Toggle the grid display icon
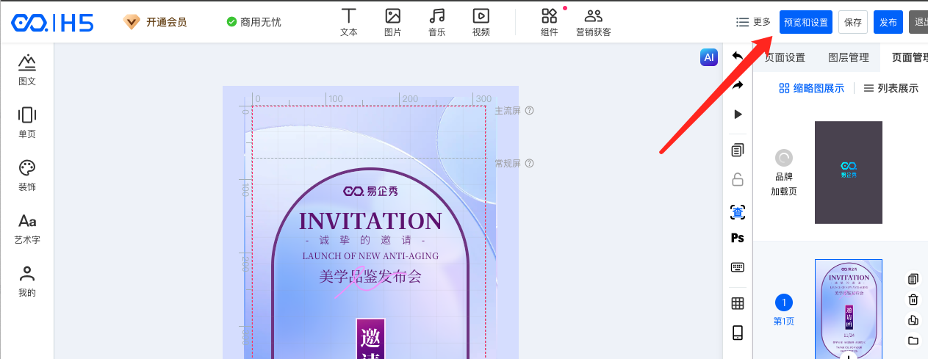Viewport: 928px width, 359px height. coord(738,303)
